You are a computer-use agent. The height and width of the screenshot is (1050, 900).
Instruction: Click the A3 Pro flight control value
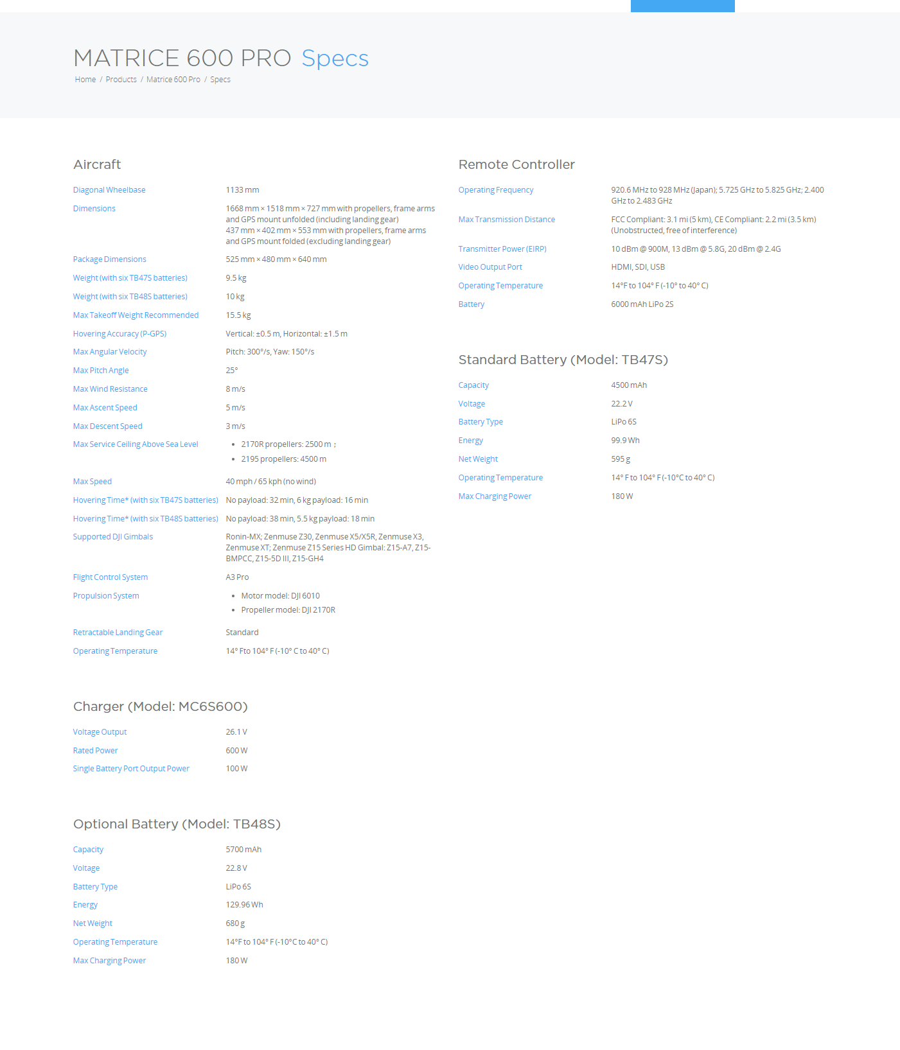pos(238,577)
